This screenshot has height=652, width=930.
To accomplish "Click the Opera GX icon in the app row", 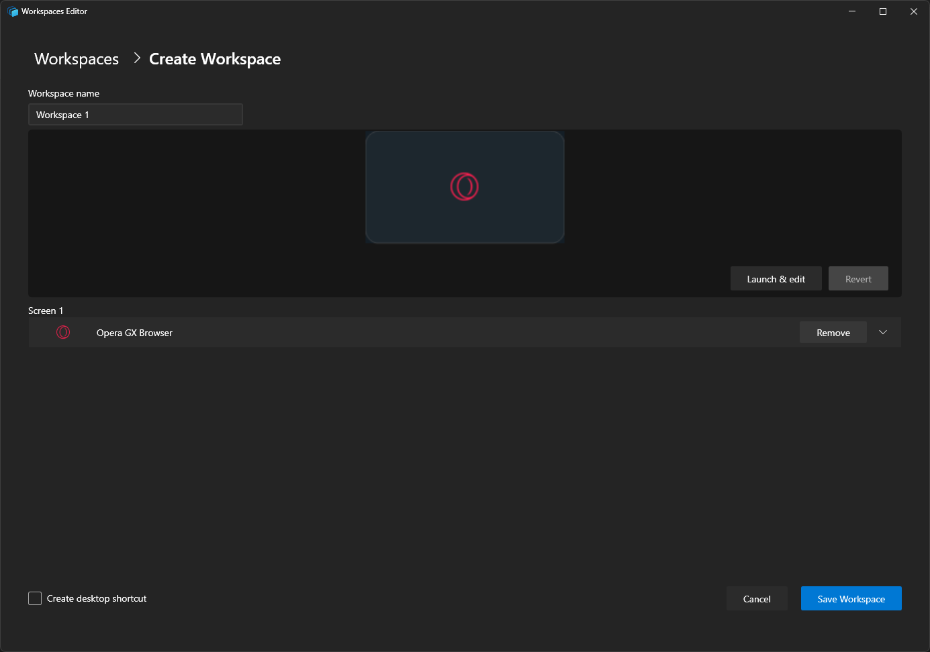I will [63, 332].
